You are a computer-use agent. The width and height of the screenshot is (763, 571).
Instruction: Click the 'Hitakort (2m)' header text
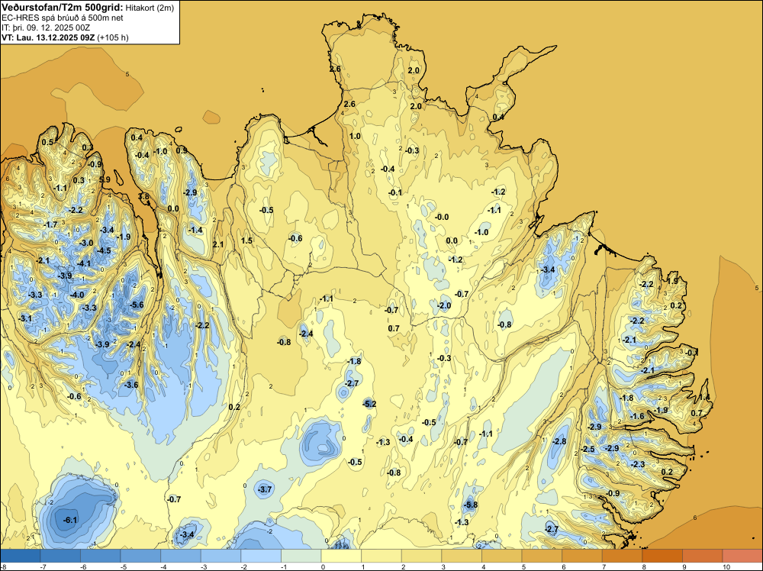[149, 8]
